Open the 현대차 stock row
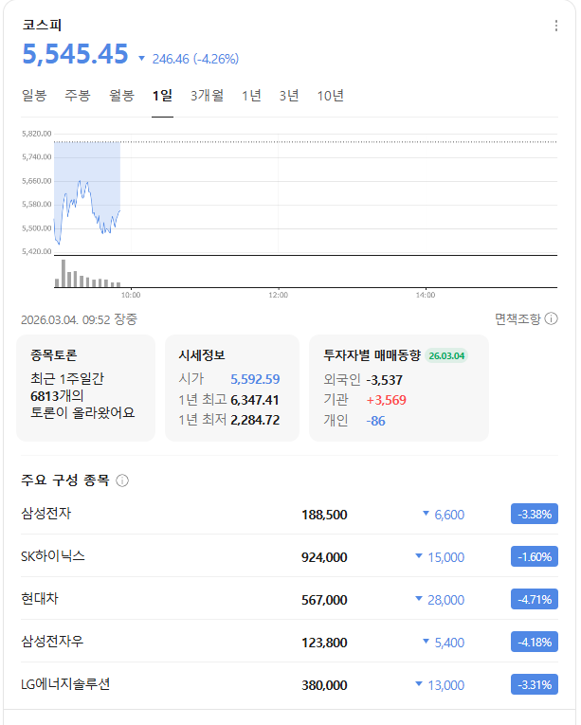The height and width of the screenshot is (725, 581). 290,599
